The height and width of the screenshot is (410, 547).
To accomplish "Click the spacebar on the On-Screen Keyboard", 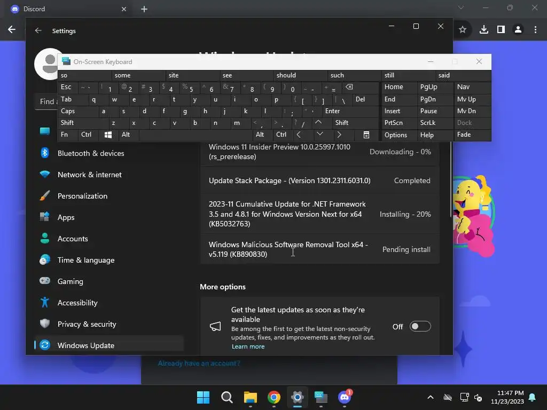I will coord(196,135).
